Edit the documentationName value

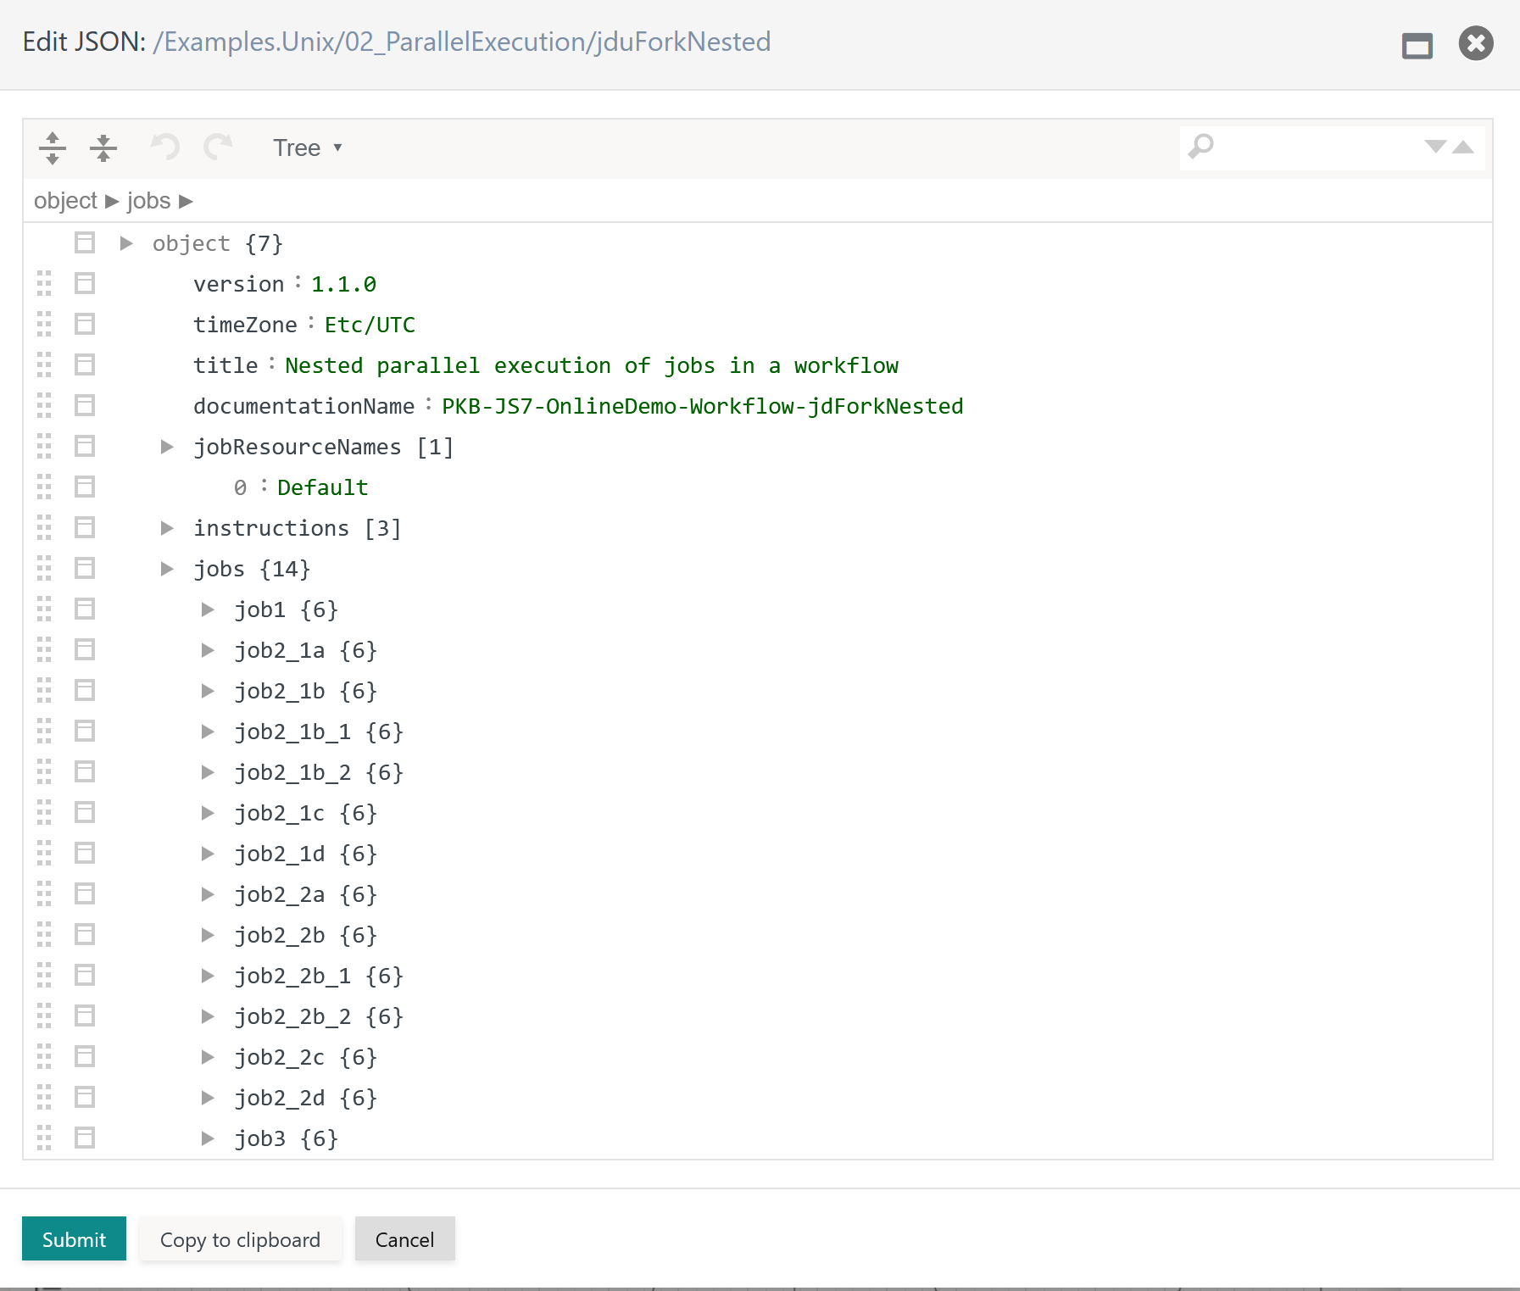(703, 406)
